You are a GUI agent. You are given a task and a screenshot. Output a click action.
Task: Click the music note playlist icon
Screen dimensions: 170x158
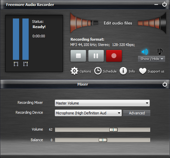[x=160, y=52]
